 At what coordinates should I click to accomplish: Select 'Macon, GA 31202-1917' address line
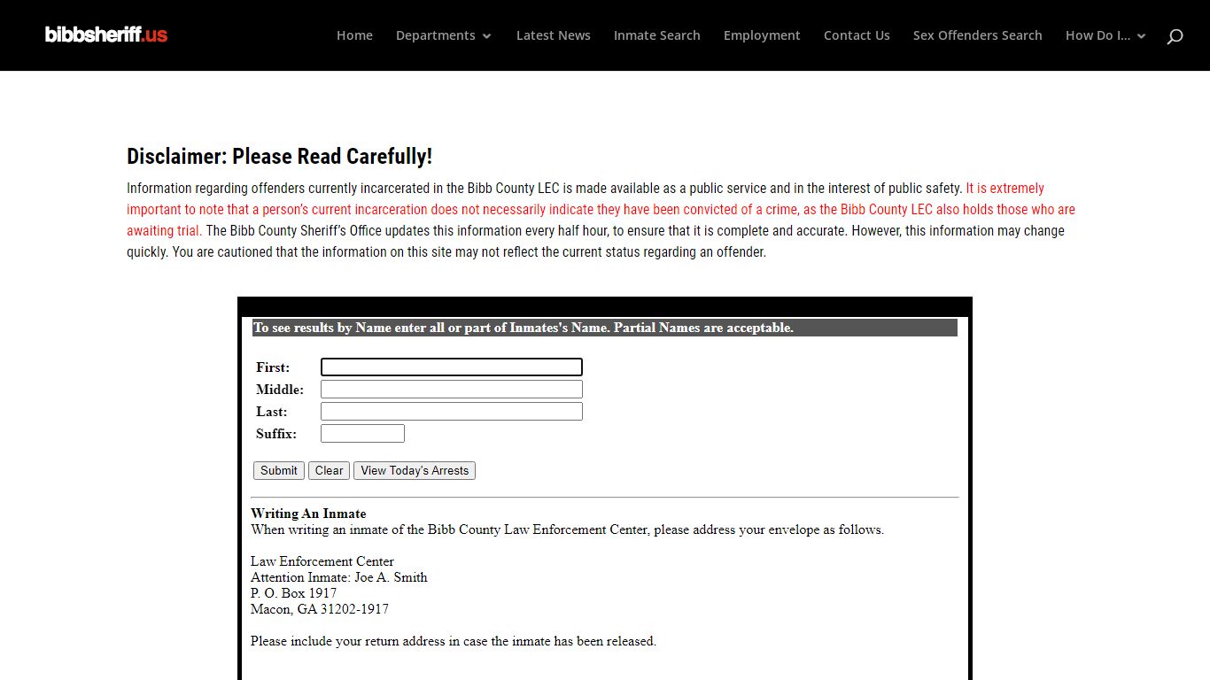[320, 609]
